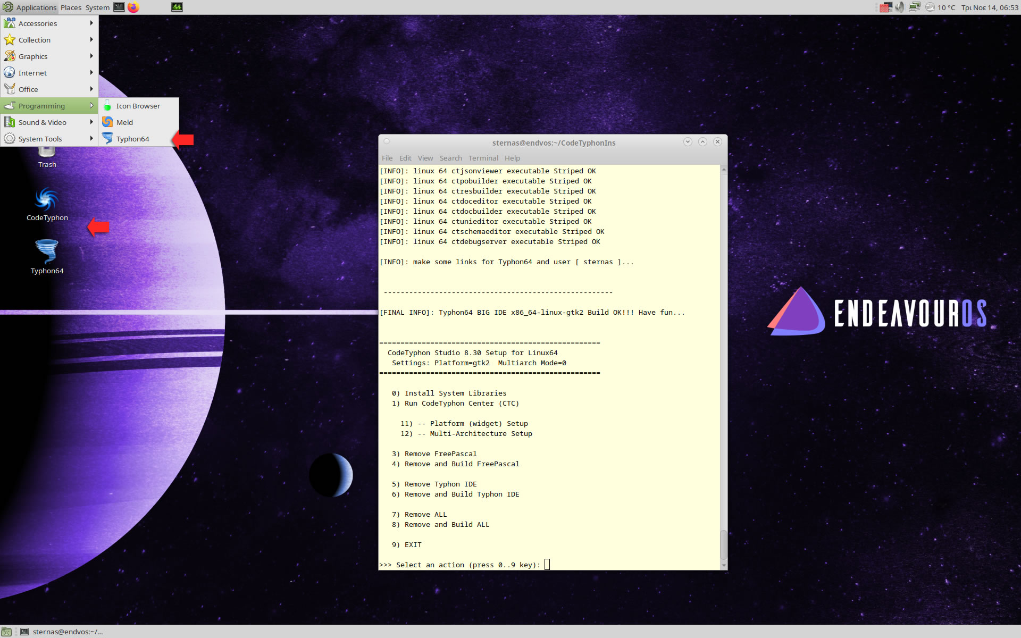The image size is (1021, 638).
Task: Click the terminal scrollbar up arrow
Action: [723, 170]
